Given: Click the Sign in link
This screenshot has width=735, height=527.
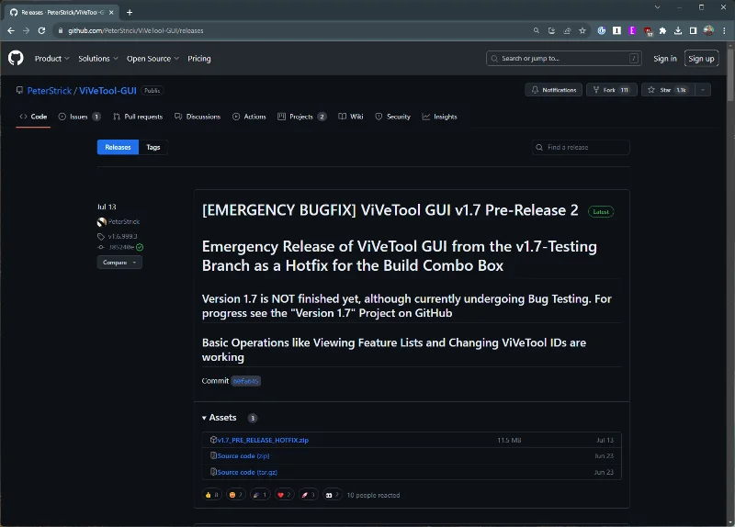Looking at the screenshot, I should click(664, 59).
